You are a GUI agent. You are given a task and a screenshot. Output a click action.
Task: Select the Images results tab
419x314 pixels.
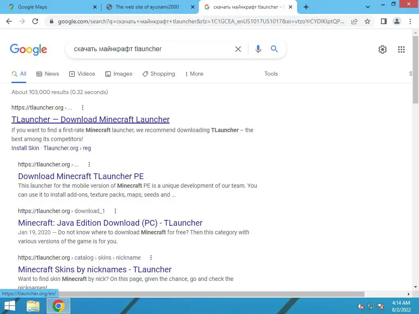click(x=119, y=74)
